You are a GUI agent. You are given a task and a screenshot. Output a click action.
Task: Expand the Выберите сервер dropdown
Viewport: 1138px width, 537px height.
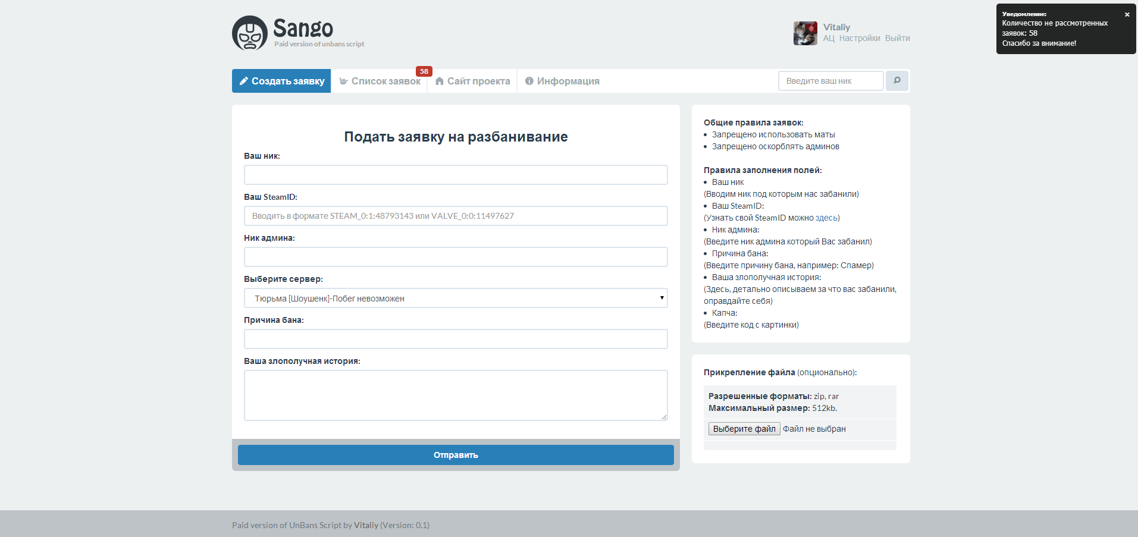[456, 298]
